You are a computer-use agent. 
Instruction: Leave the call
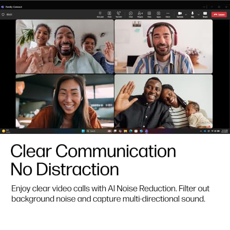click(x=219, y=15)
